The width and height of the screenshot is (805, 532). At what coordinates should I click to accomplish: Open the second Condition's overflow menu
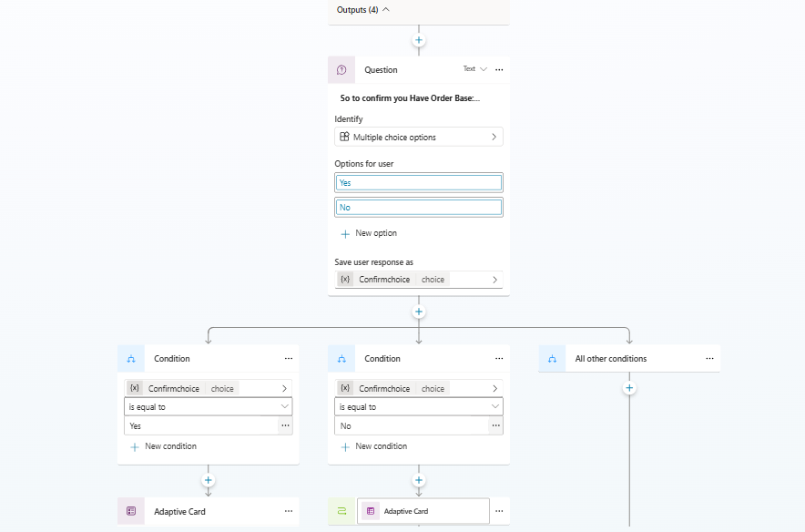(499, 359)
